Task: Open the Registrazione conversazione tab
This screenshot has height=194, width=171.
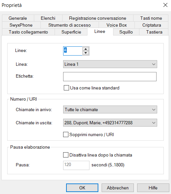Action: (x=98, y=18)
